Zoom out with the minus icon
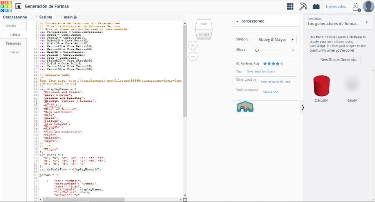Screen dimensions: 375x202 pyautogui.click(x=193, y=56)
